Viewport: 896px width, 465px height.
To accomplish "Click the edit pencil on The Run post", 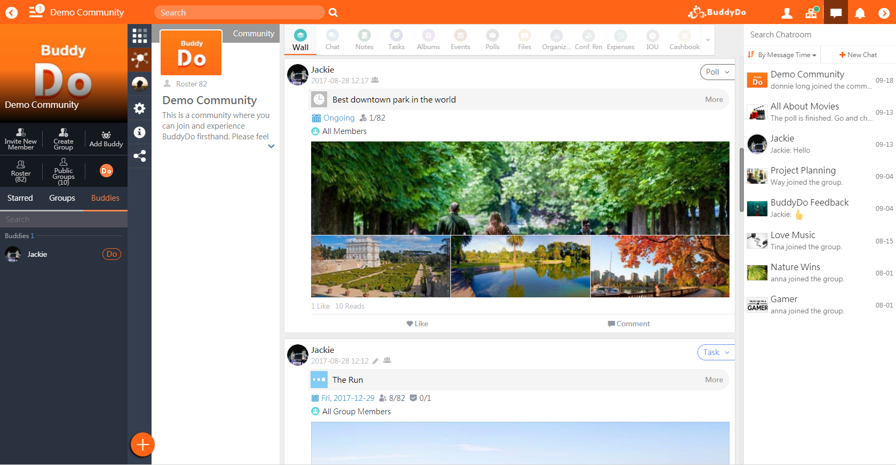I will coord(375,361).
